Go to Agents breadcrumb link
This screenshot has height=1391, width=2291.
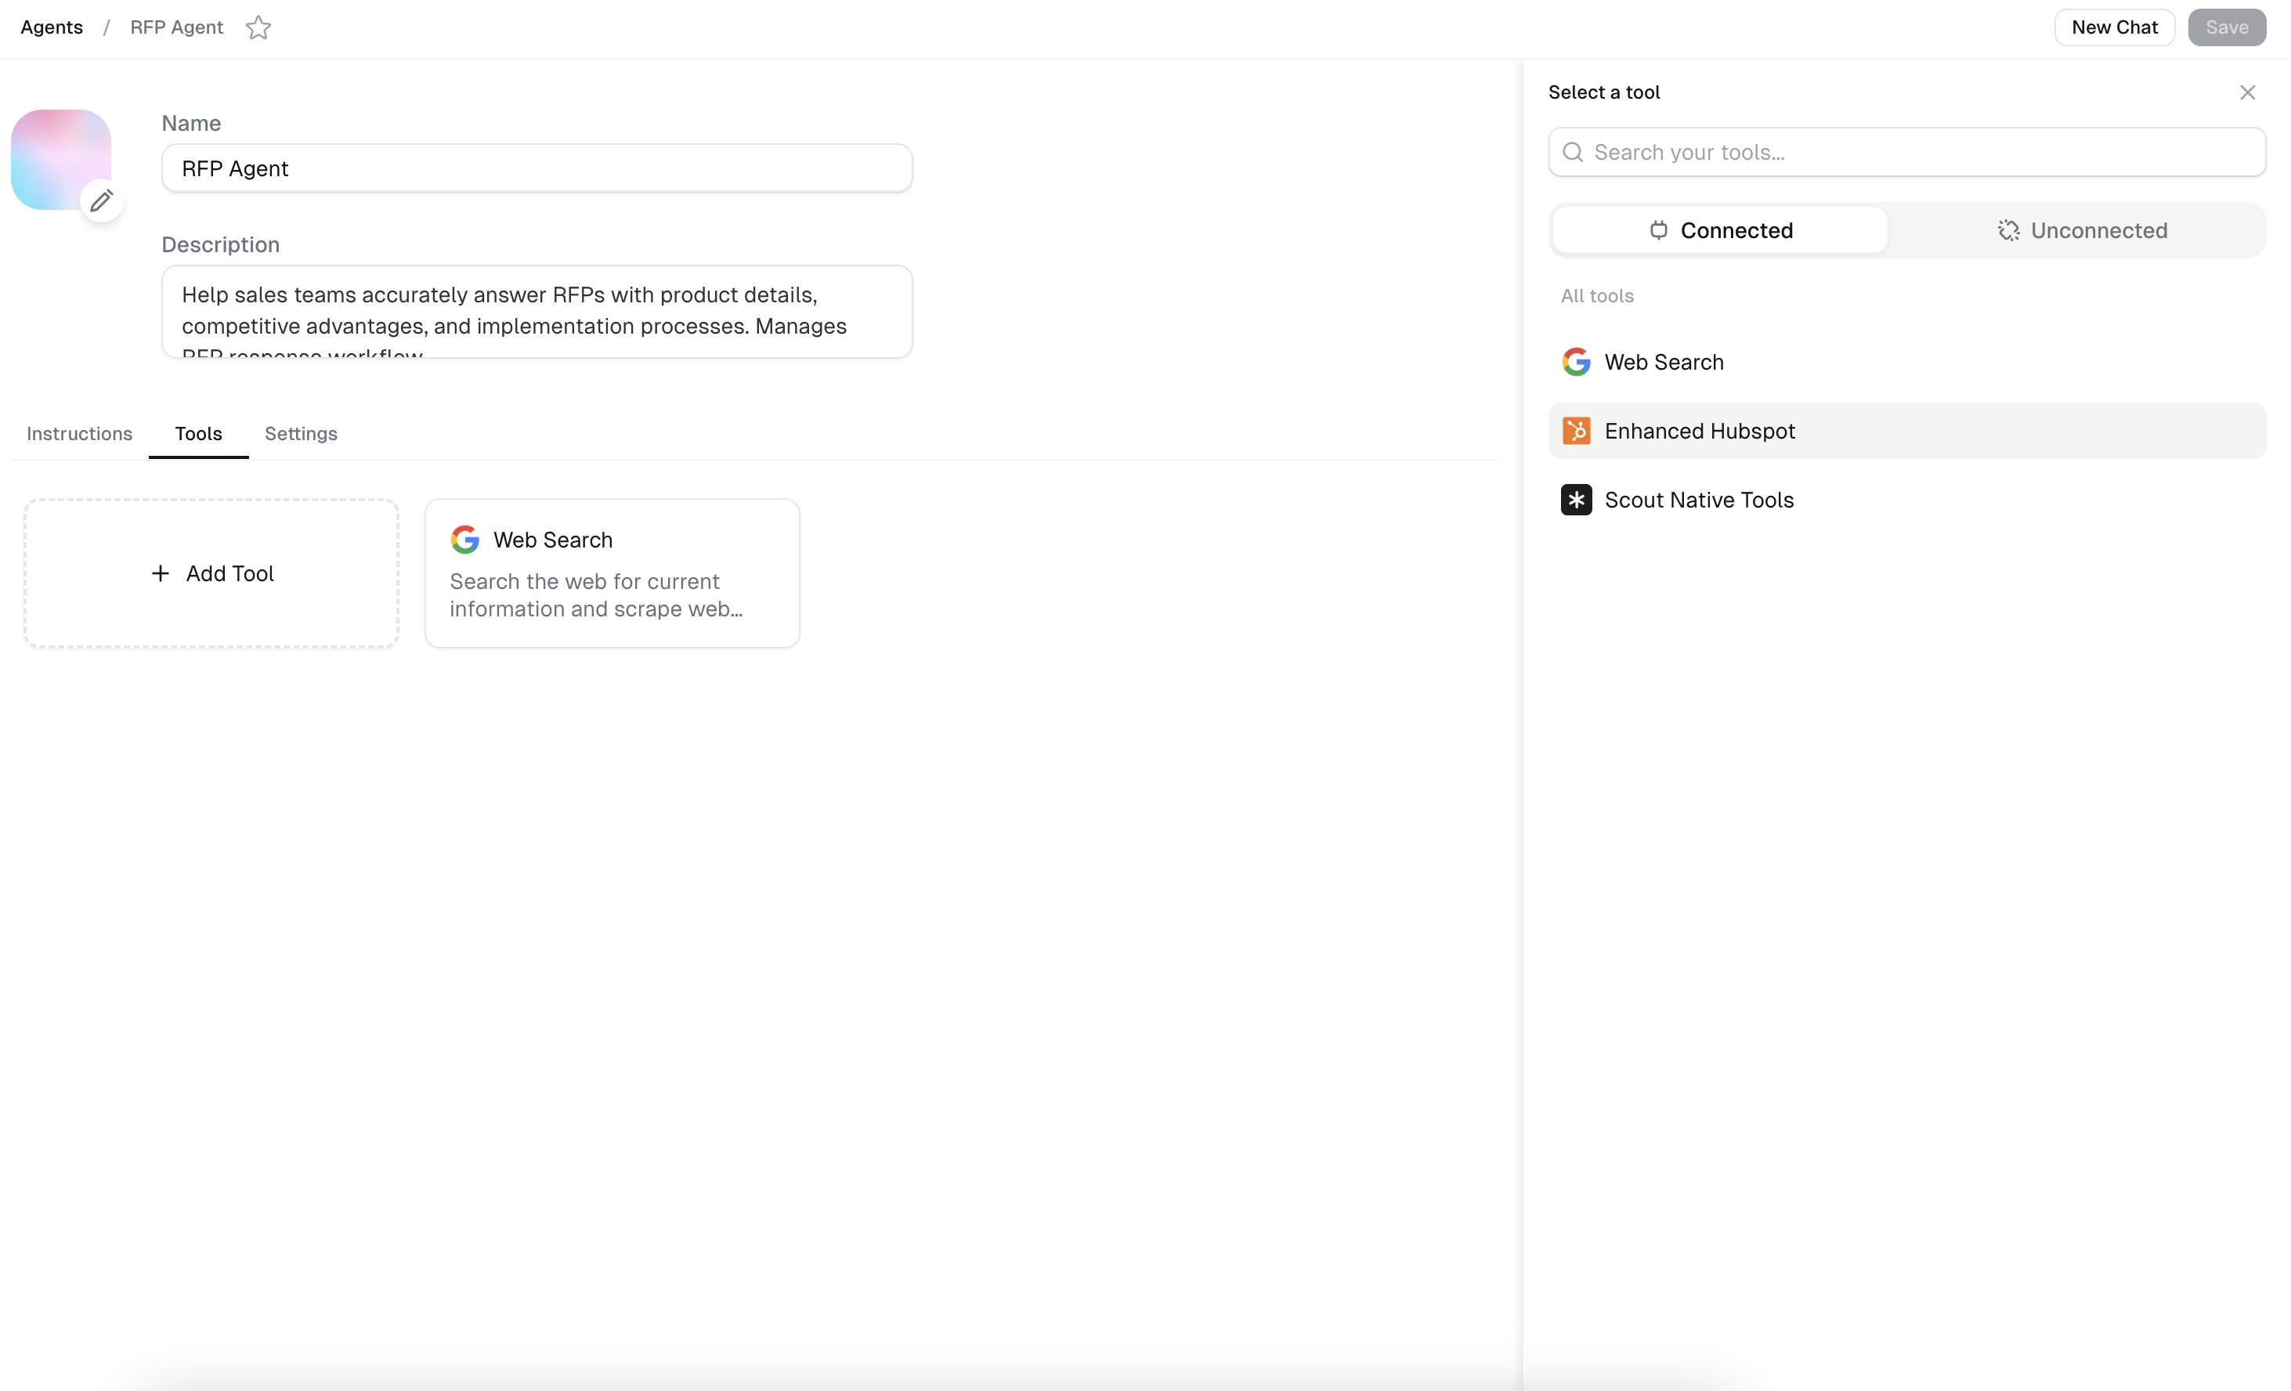pyautogui.click(x=51, y=28)
